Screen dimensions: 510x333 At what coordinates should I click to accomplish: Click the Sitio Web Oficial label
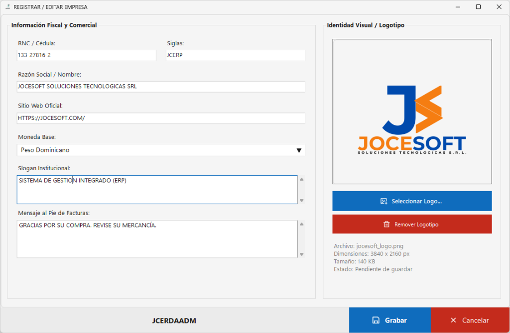click(40, 106)
